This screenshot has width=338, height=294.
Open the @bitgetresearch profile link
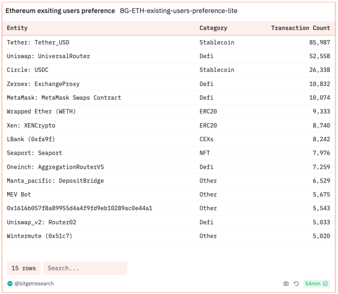tap(34, 284)
